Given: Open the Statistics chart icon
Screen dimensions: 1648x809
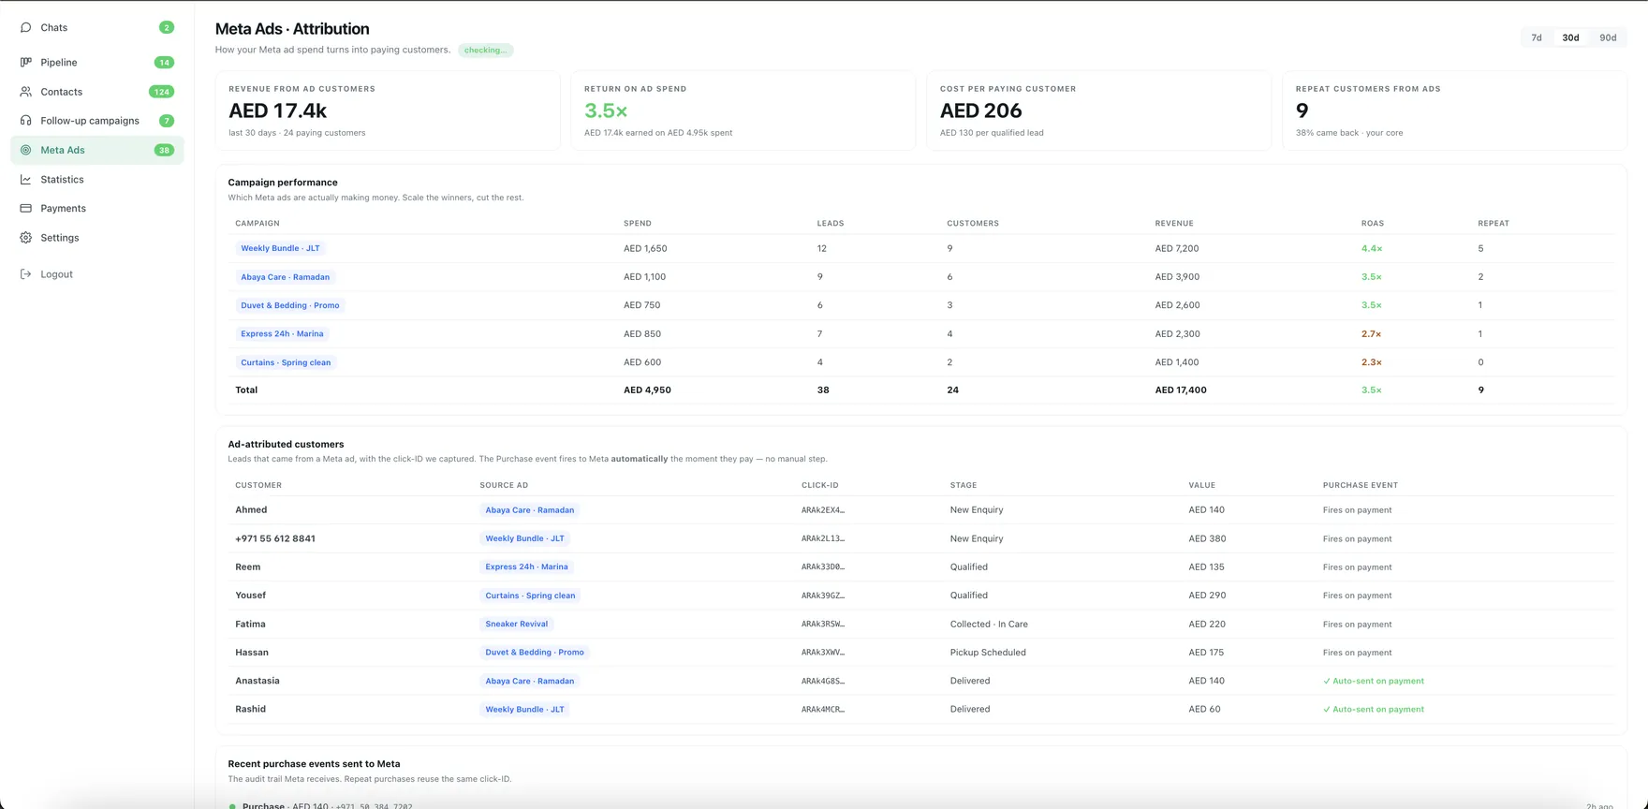Looking at the screenshot, I should [x=25, y=180].
